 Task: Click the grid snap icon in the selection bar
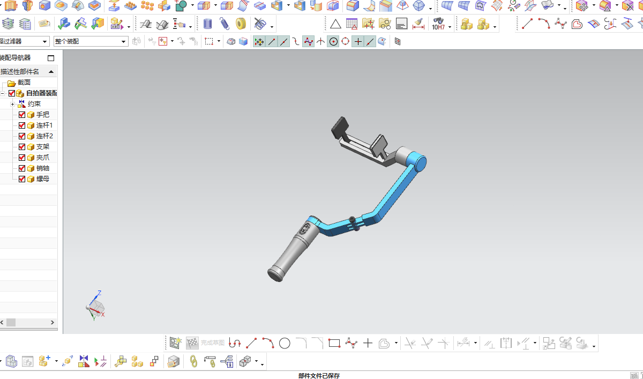(398, 41)
